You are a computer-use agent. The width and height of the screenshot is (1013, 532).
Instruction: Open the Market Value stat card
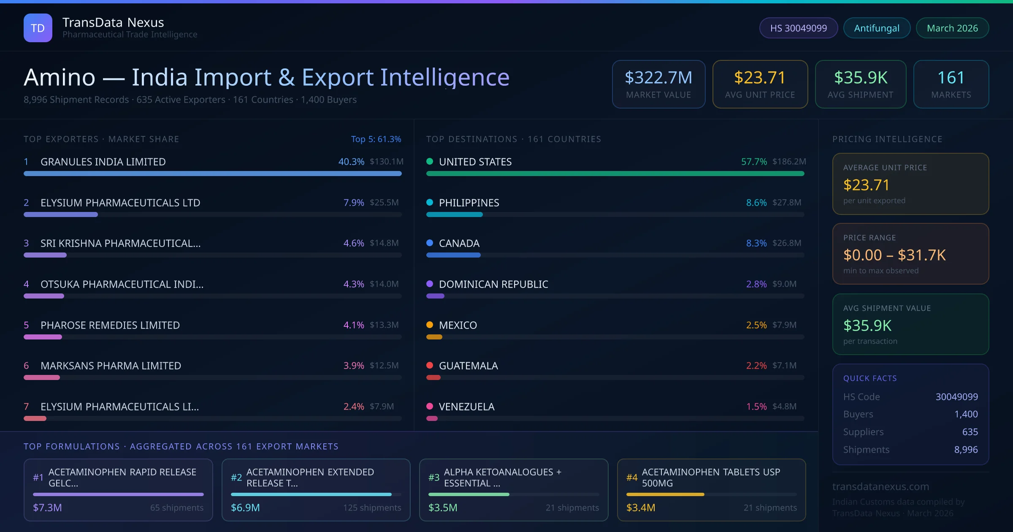[658, 84]
